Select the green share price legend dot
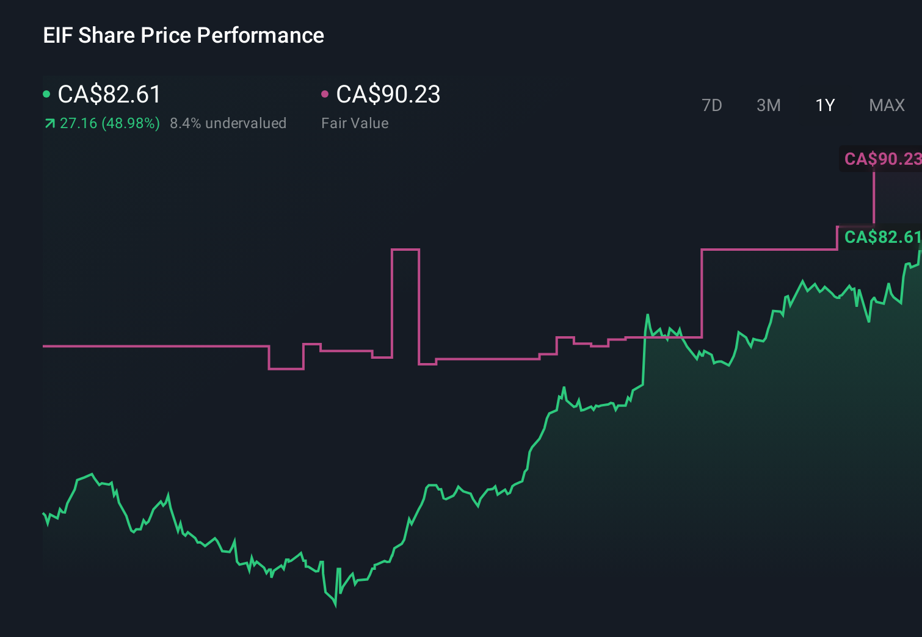This screenshot has width=922, height=637. click(46, 95)
